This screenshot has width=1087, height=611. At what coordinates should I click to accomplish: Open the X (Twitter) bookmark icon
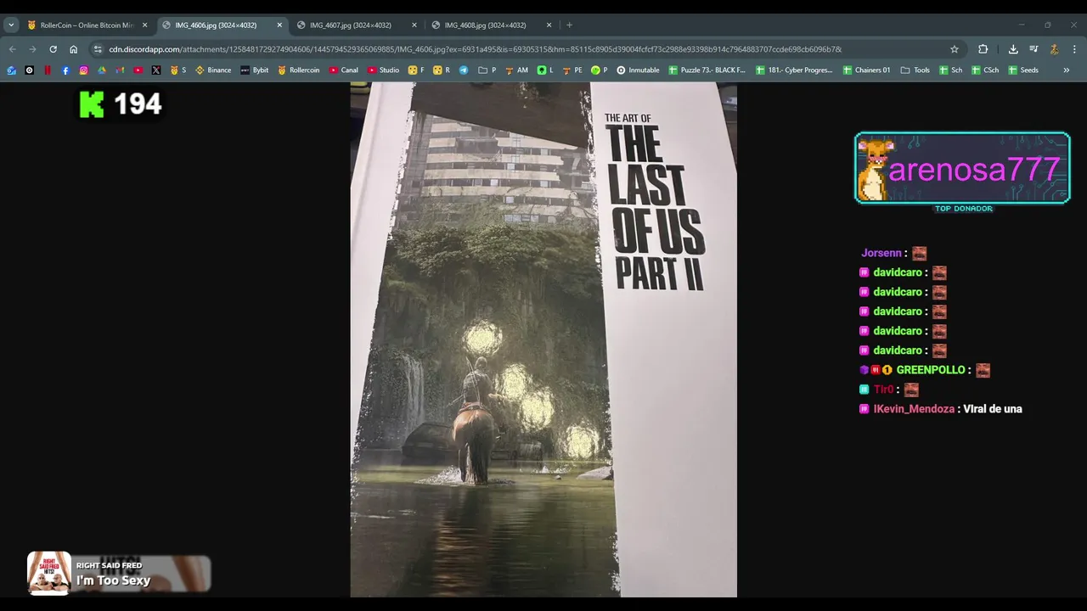coord(156,70)
